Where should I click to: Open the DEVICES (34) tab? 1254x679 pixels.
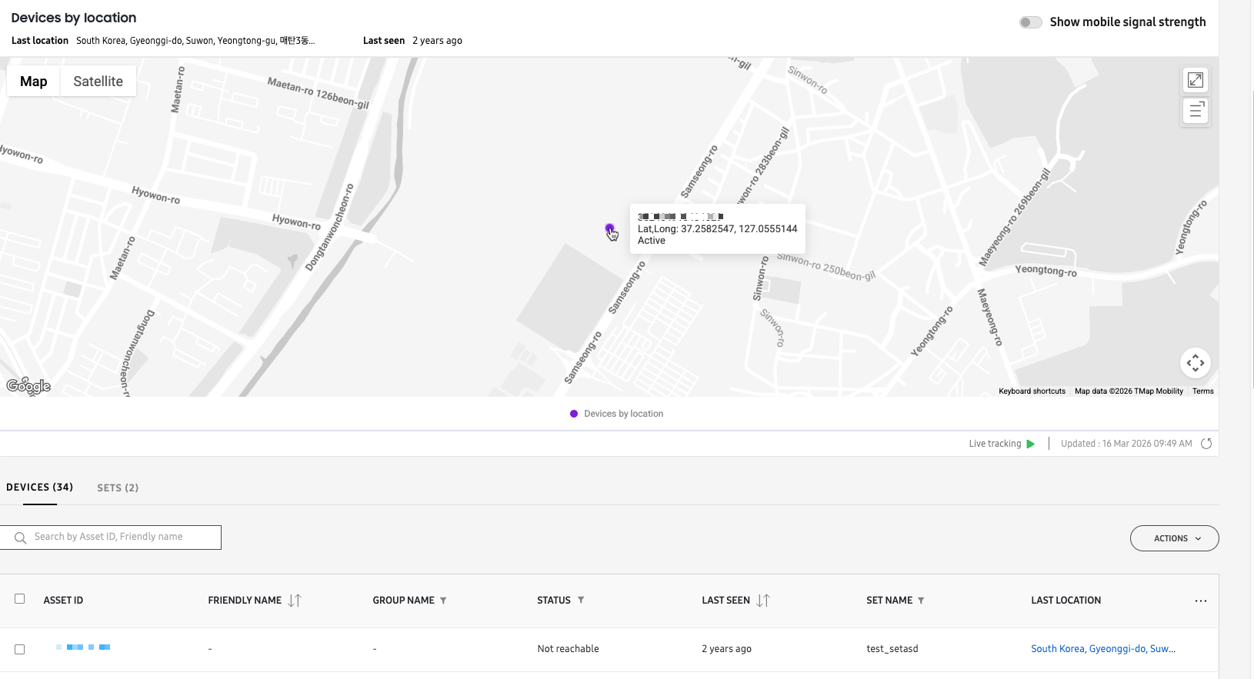40,488
